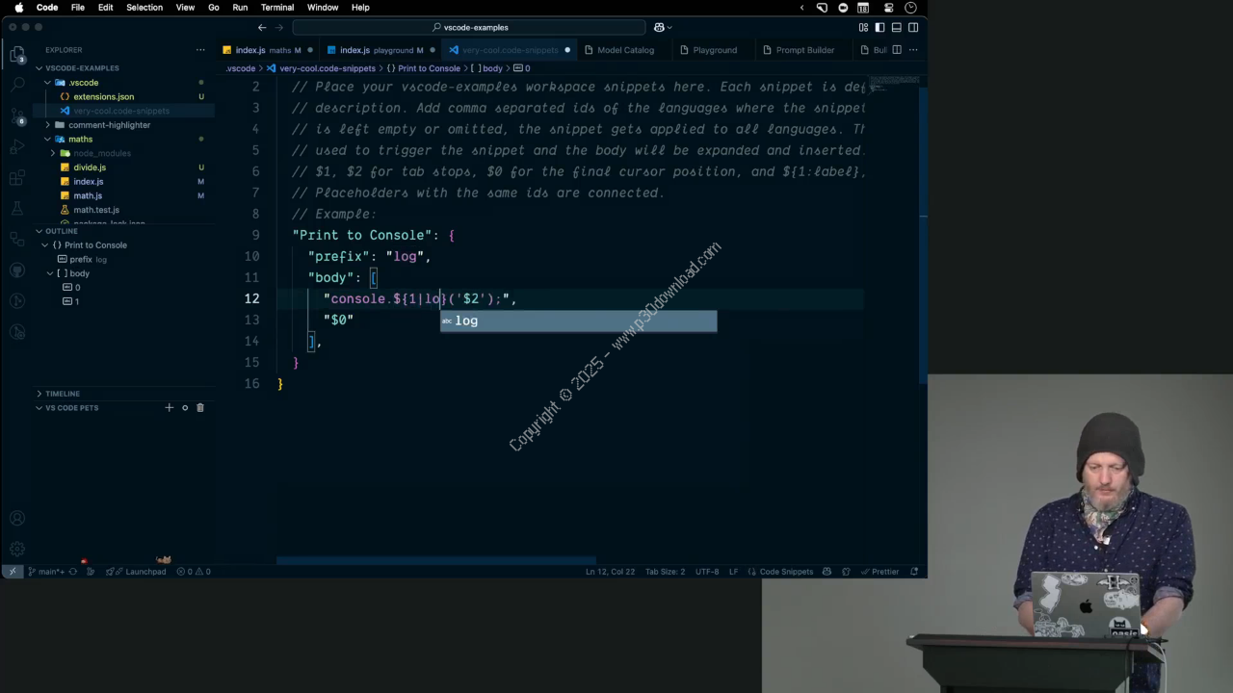The width and height of the screenshot is (1233, 693).
Task: Open the File menu
Action: (x=77, y=7)
